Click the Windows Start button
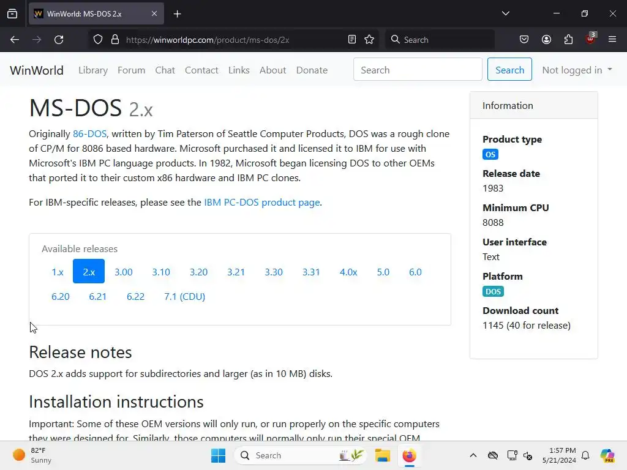627x470 pixels. pyautogui.click(x=219, y=455)
